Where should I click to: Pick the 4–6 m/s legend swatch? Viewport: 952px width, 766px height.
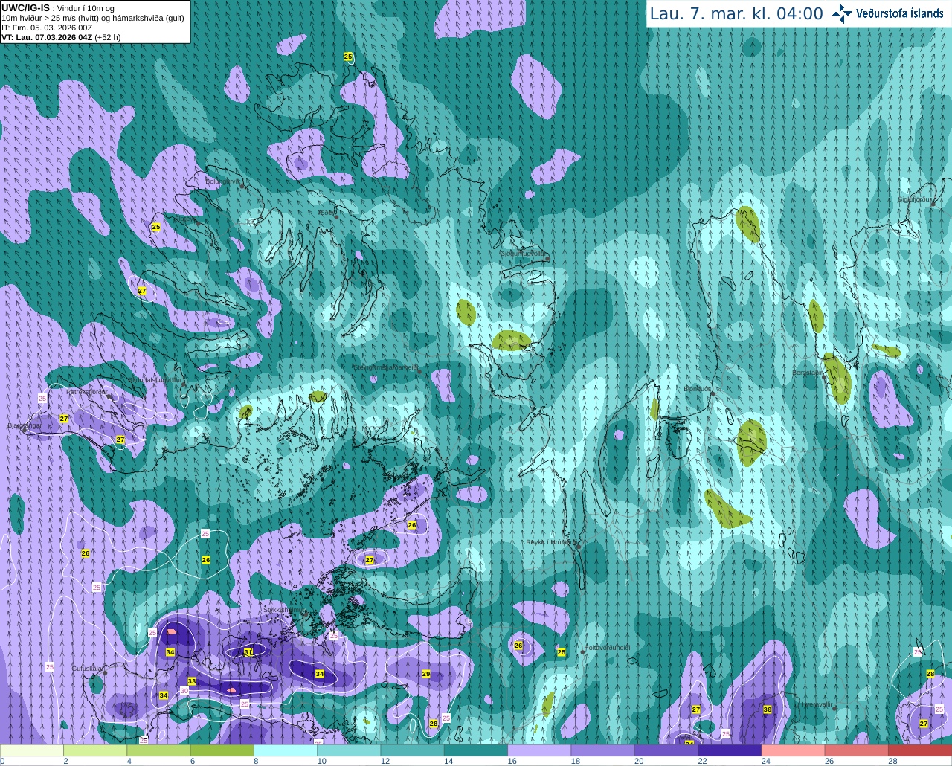tap(158, 750)
